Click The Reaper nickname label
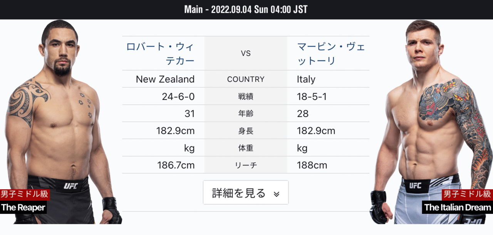 click(x=23, y=207)
